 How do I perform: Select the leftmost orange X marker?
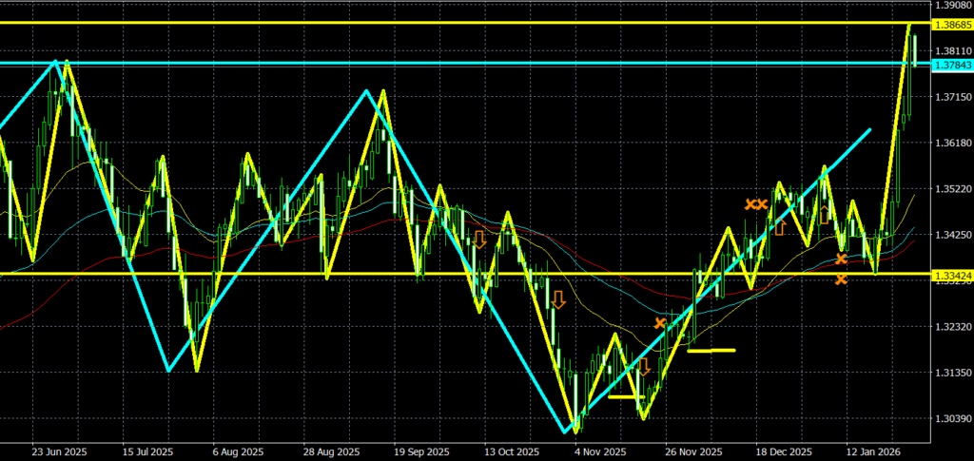click(660, 324)
